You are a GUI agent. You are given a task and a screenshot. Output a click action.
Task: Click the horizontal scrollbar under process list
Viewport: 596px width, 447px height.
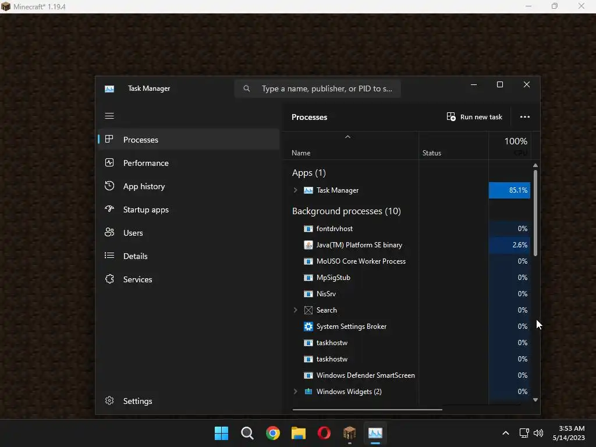(367, 410)
